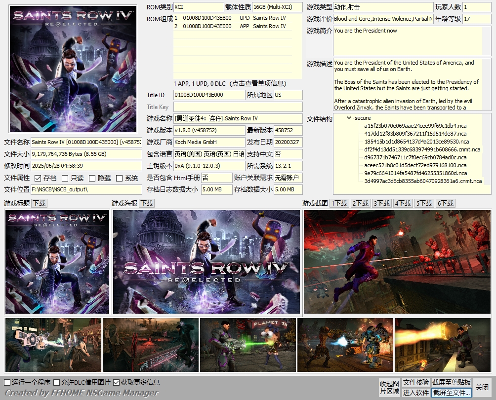Image resolution: width=496 pixels, height=400 pixels.
Task: Open the game title image thumbnail
Action: 57,262
